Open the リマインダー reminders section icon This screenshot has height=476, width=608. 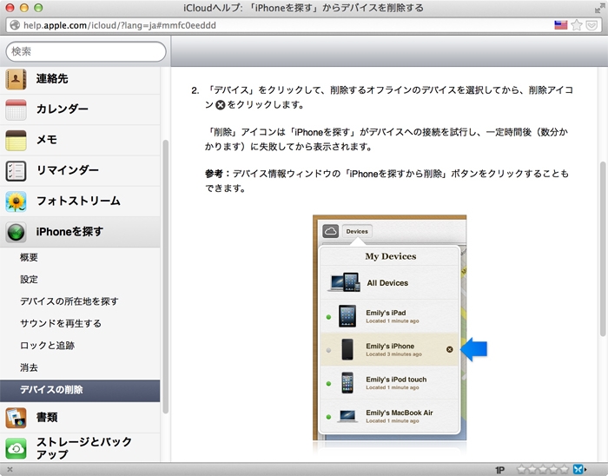tap(17, 170)
